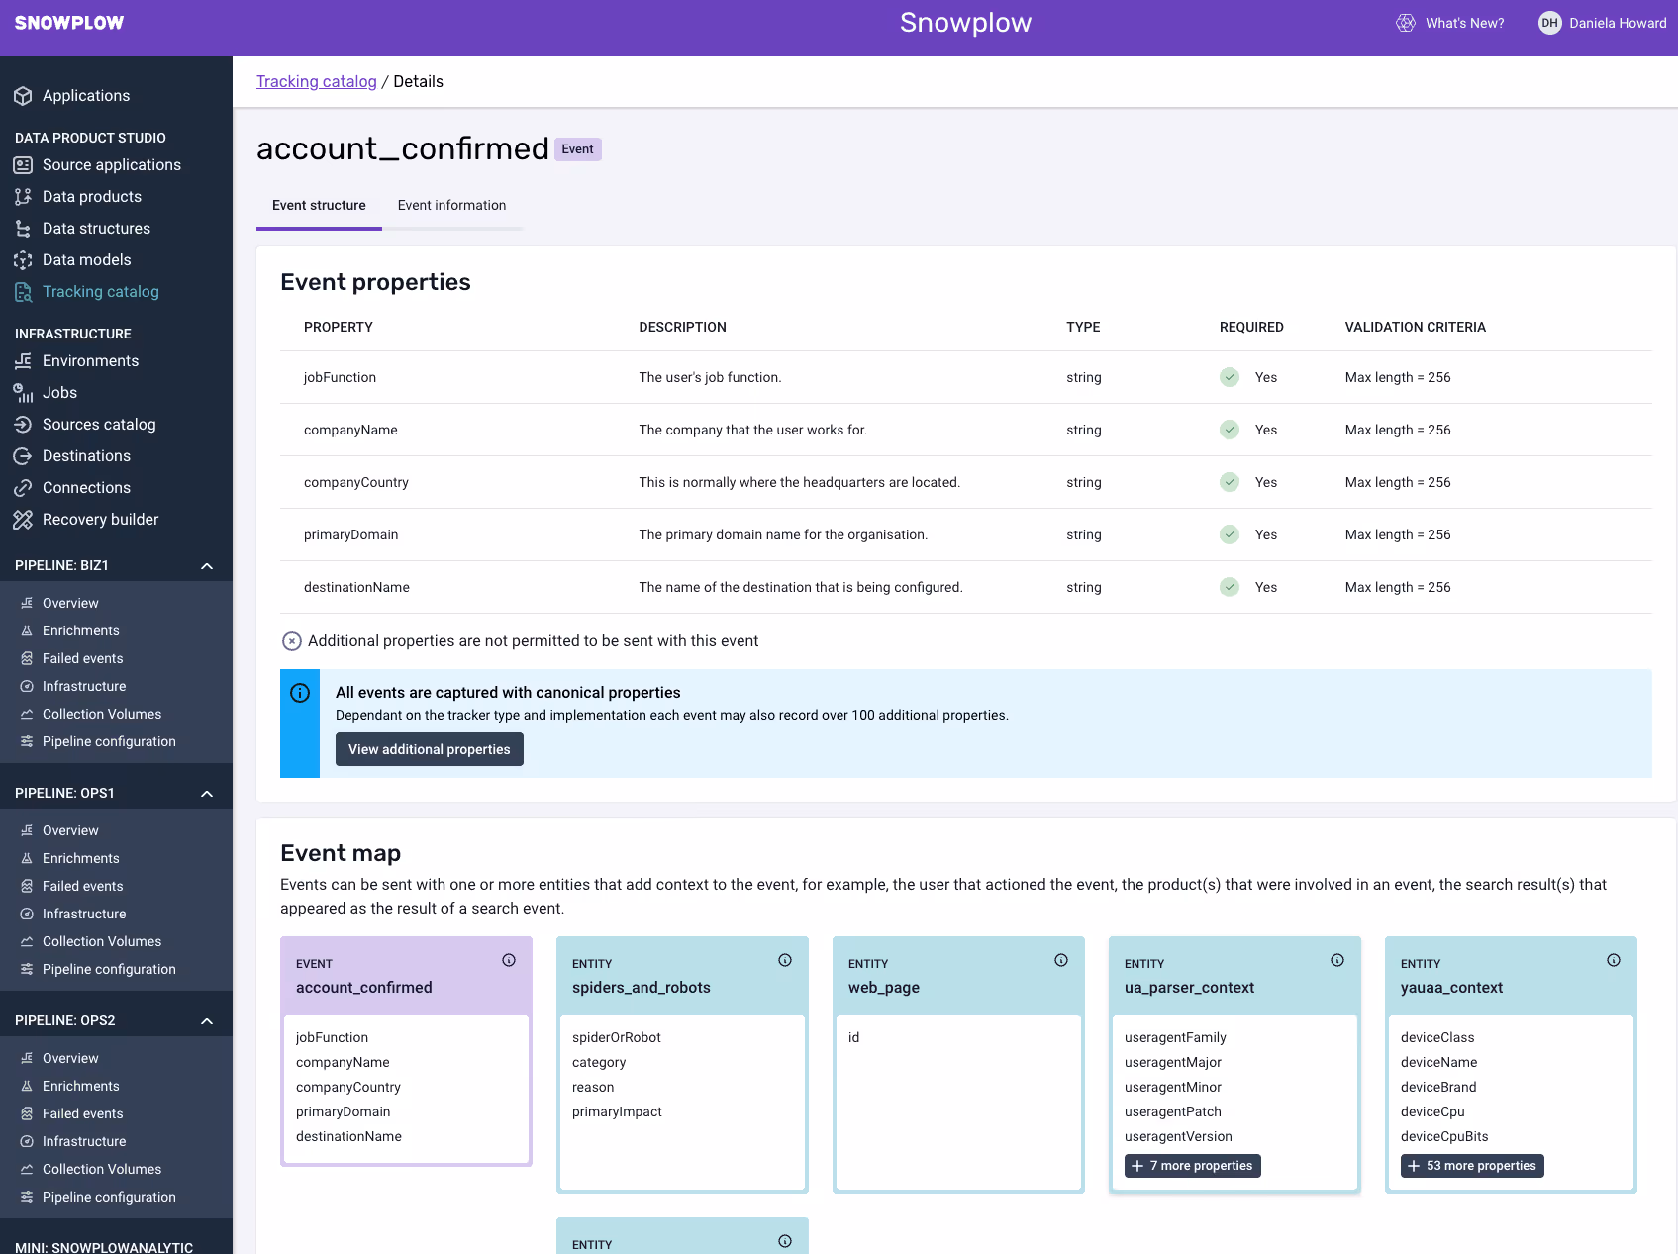Follow the Tracking catalog breadcrumb link
Image resolution: width=1678 pixels, height=1254 pixels.
click(x=317, y=82)
